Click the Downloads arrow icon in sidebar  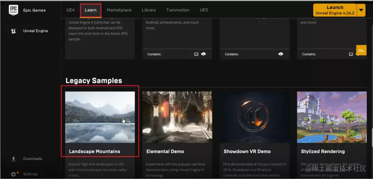click(x=14, y=159)
